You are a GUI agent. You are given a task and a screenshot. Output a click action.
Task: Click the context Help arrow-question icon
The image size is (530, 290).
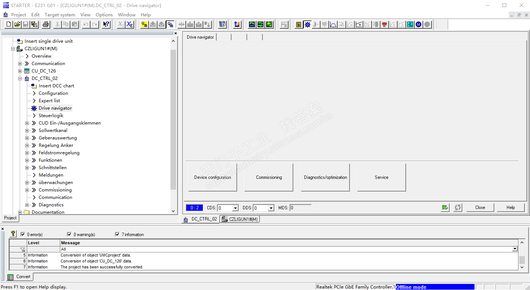[x=106, y=25]
